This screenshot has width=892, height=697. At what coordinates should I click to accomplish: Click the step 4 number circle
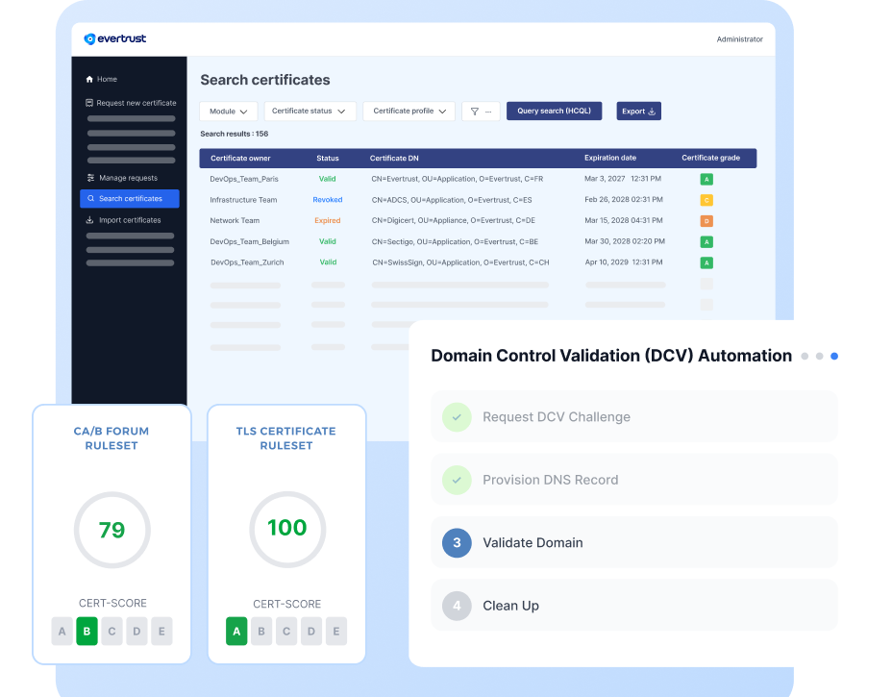(457, 606)
